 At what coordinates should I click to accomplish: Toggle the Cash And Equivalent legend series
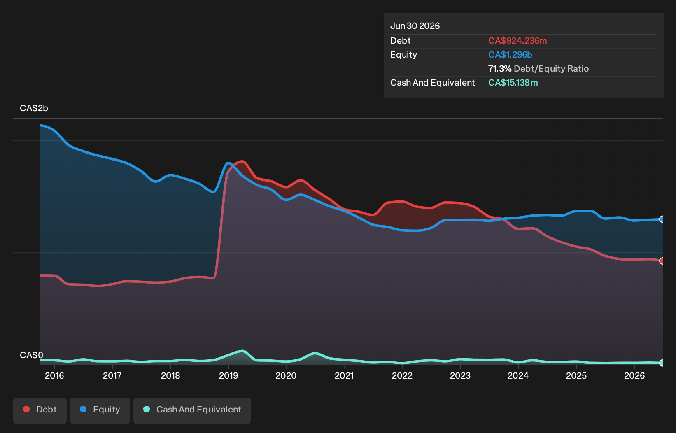[x=192, y=410]
